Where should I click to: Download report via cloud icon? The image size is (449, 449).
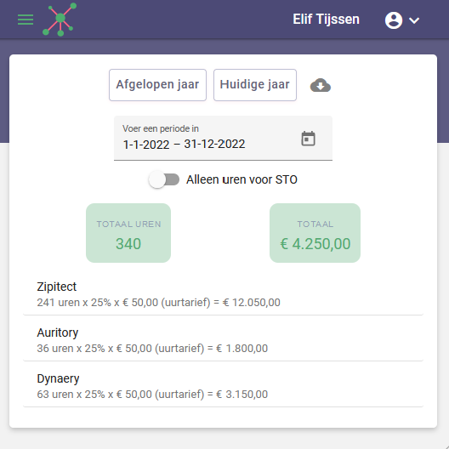[x=321, y=85]
